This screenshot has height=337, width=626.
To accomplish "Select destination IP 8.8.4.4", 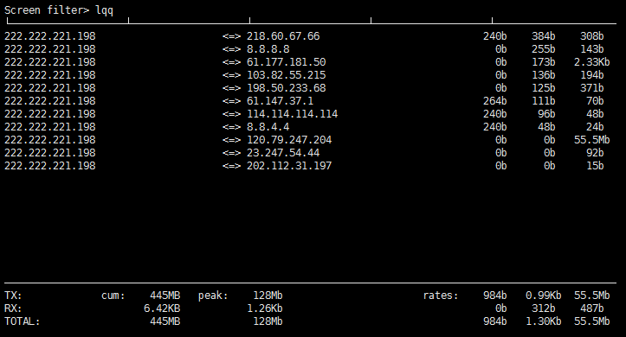I will [x=268, y=127].
